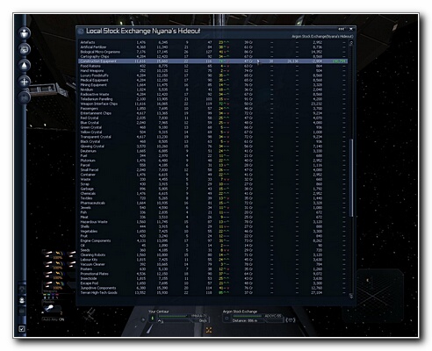Toggle Auto-Aim ON setting

pyautogui.click(x=54, y=319)
